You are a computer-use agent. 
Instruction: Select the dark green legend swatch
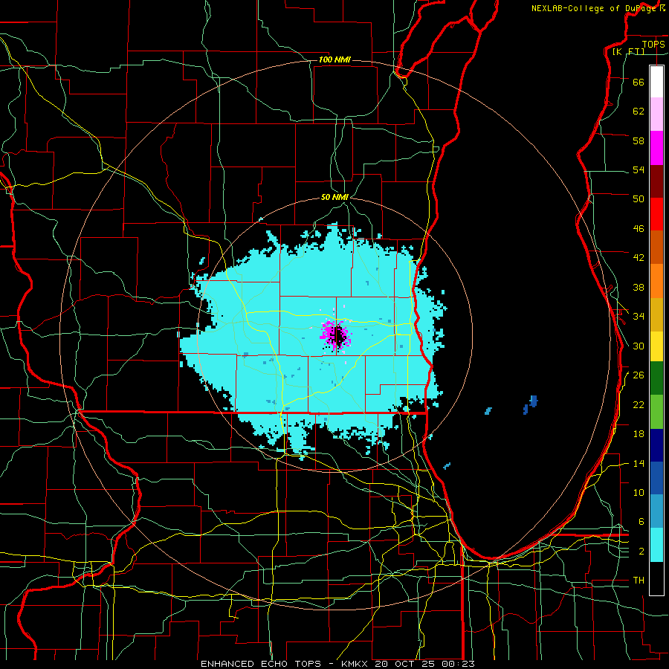point(656,378)
